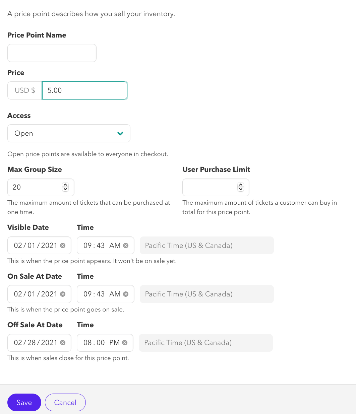
Task: Increase Max Group Size with up arrow
Action: coord(65,185)
